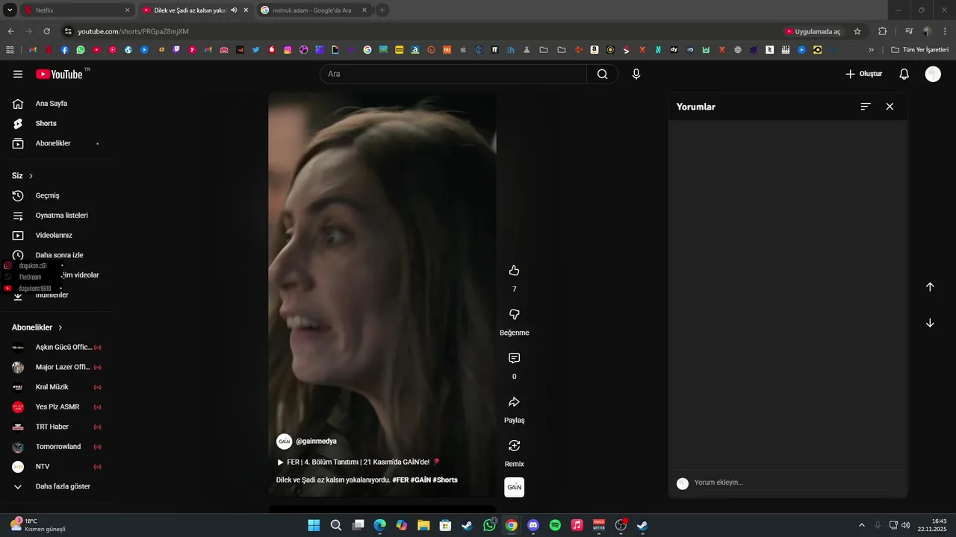The width and height of the screenshot is (956, 537).
Task: Show overflow bookmarks with the double chevron
Action: (871, 50)
